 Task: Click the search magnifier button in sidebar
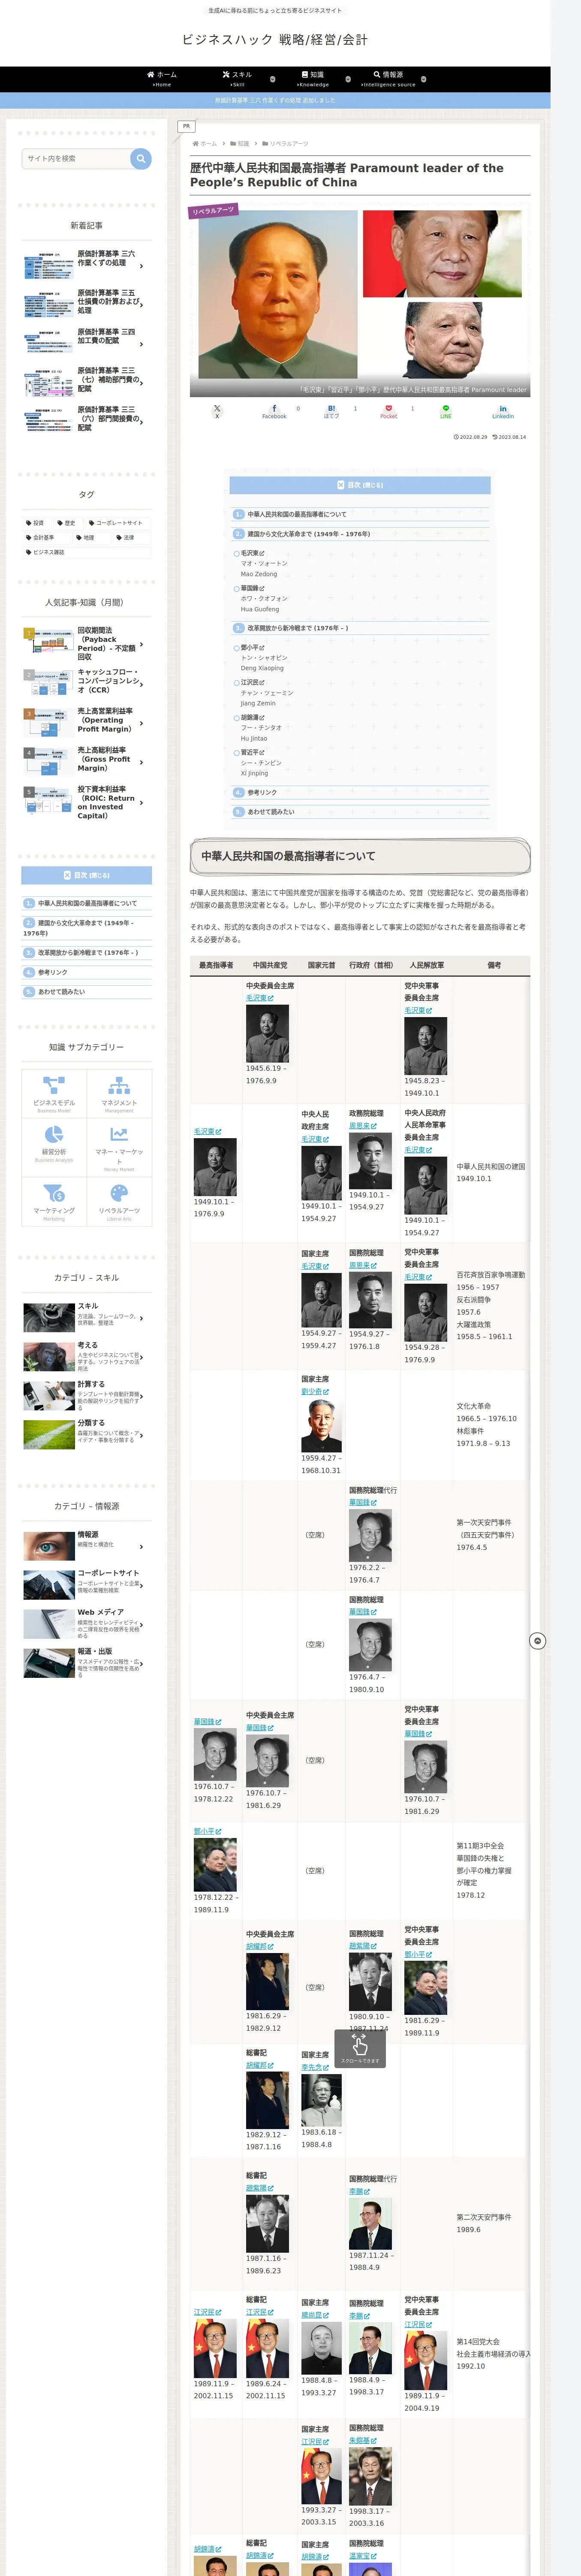click(141, 158)
